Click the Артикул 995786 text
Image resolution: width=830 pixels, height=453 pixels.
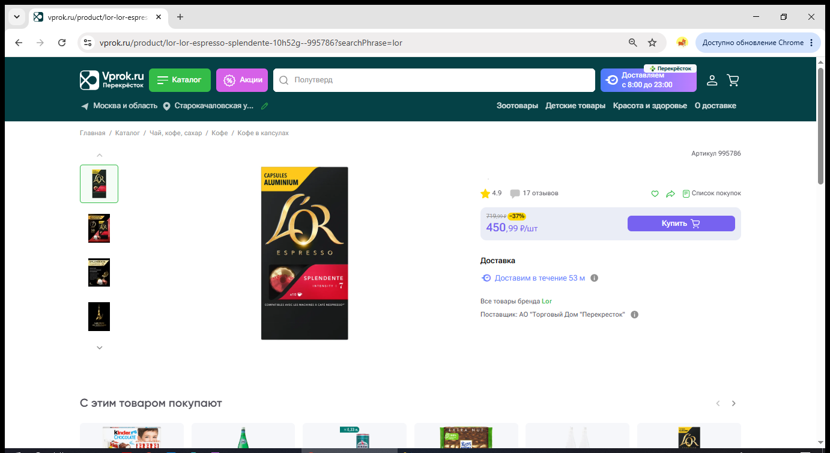(716, 154)
